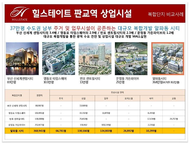Click the table header '주요시설 면적'
This screenshot has width=190, height=144.
click(117, 92)
